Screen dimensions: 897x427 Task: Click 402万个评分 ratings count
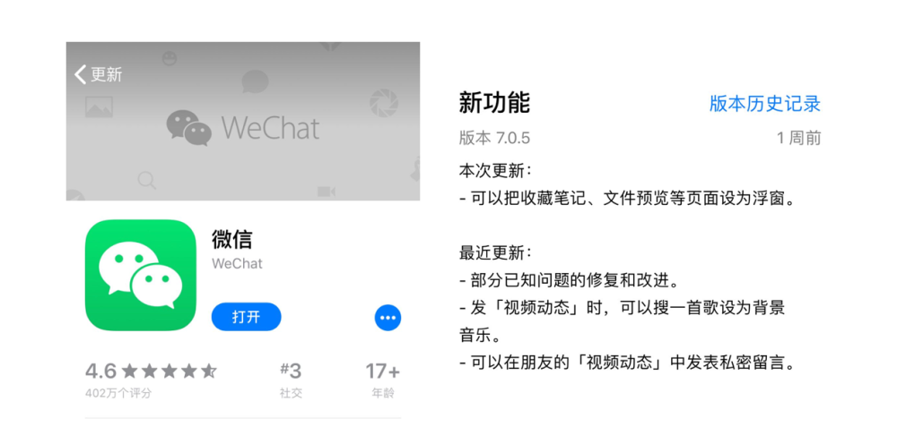pyautogui.click(x=118, y=393)
